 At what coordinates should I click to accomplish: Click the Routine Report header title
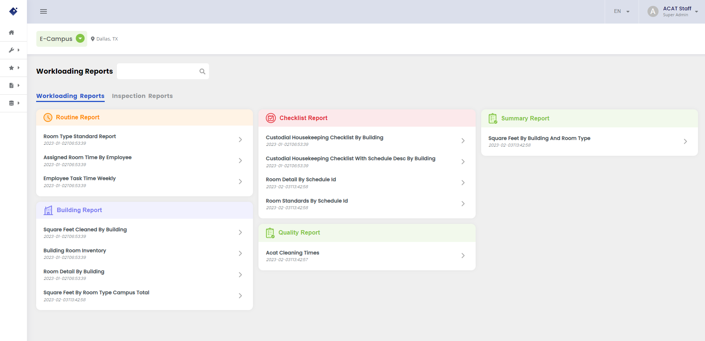[x=78, y=117]
